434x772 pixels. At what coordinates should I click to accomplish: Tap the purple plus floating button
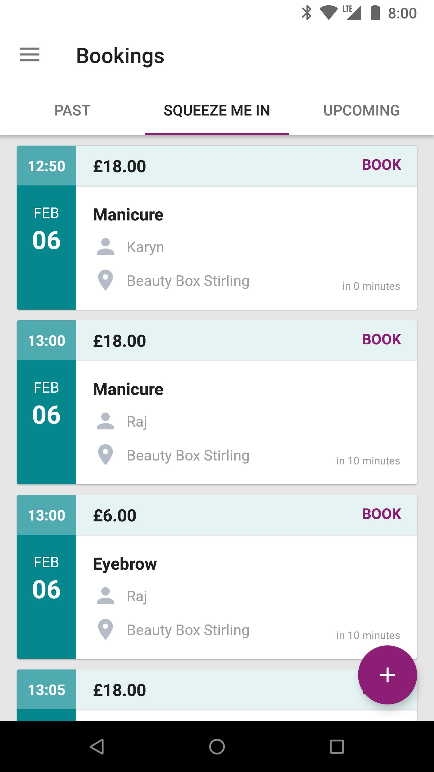coord(387,675)
